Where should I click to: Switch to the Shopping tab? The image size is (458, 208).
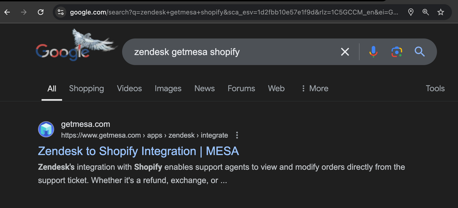86,88
